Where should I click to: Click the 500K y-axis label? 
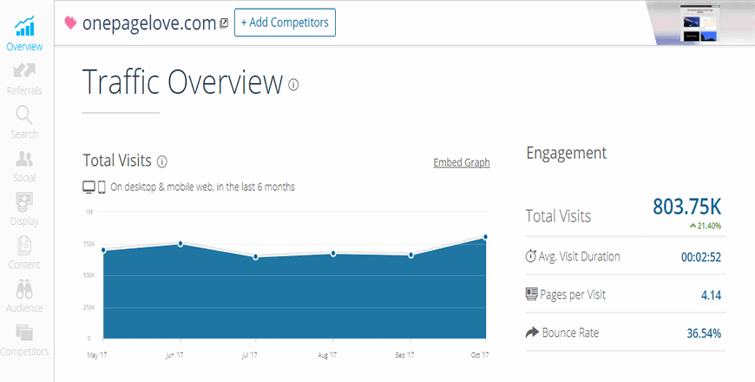(89, 275)
